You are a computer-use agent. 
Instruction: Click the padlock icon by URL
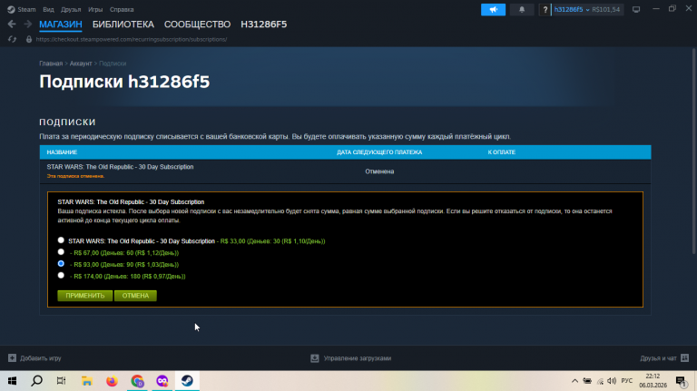(29, 39)
